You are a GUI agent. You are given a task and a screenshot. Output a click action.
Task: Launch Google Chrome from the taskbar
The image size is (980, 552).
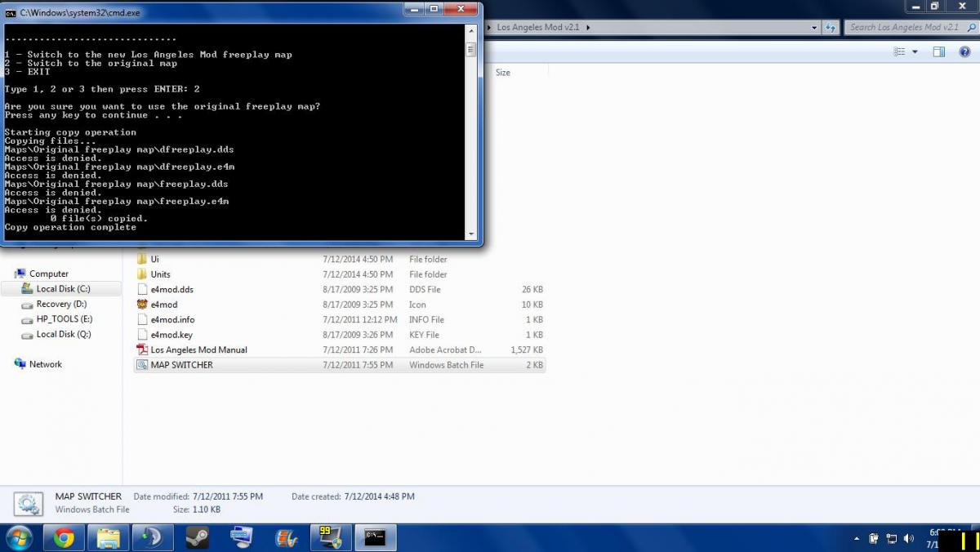64,537
